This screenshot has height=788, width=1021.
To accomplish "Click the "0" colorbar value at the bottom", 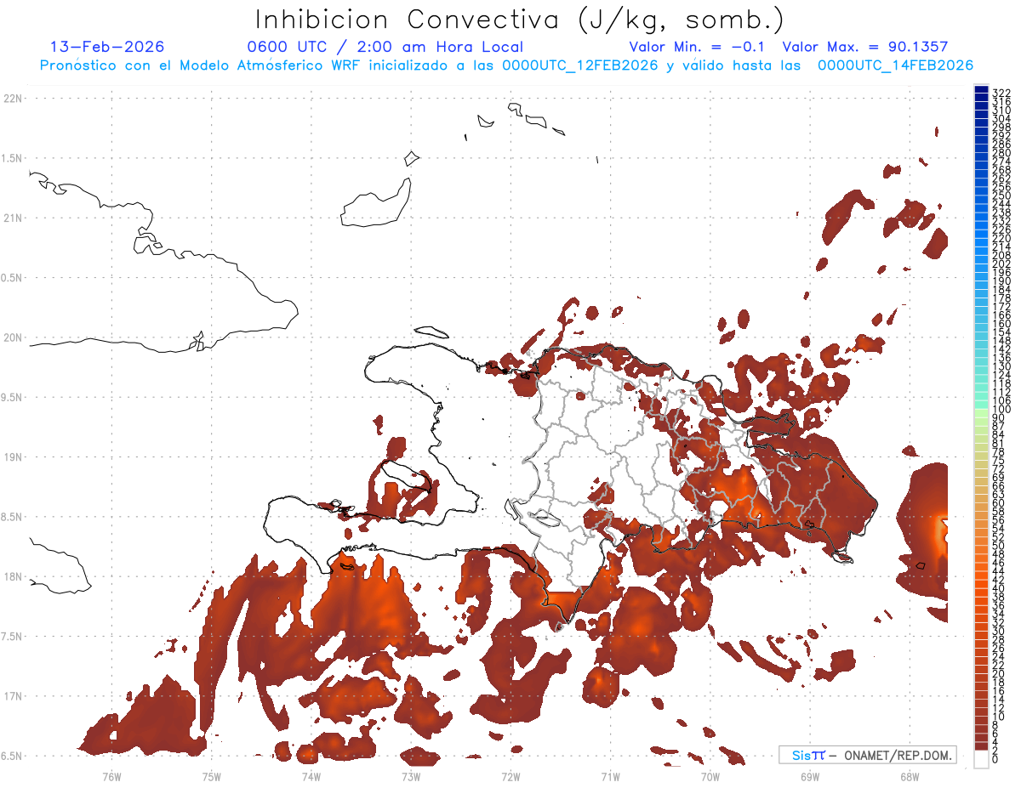I will click(995, 759).
